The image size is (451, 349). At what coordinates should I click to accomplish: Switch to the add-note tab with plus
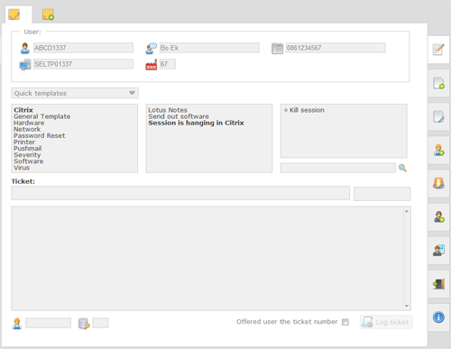(x=48, y=14)
